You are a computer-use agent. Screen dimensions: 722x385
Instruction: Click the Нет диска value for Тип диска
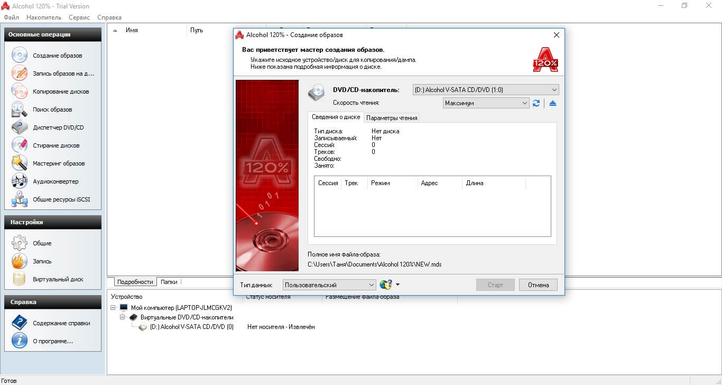(385, 131)
